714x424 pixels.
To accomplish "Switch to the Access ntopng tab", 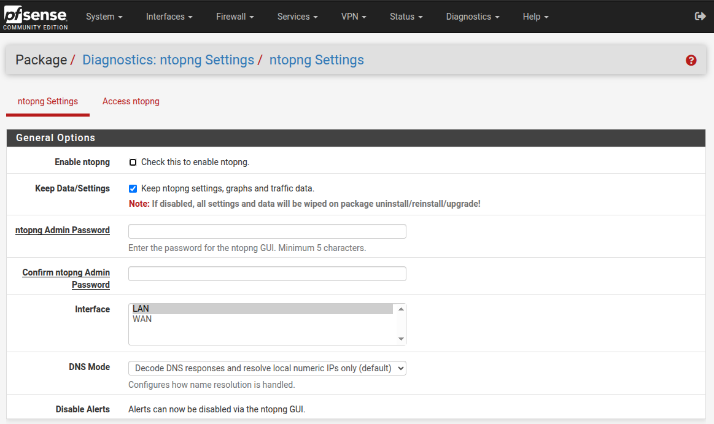I will click(131, 101).
